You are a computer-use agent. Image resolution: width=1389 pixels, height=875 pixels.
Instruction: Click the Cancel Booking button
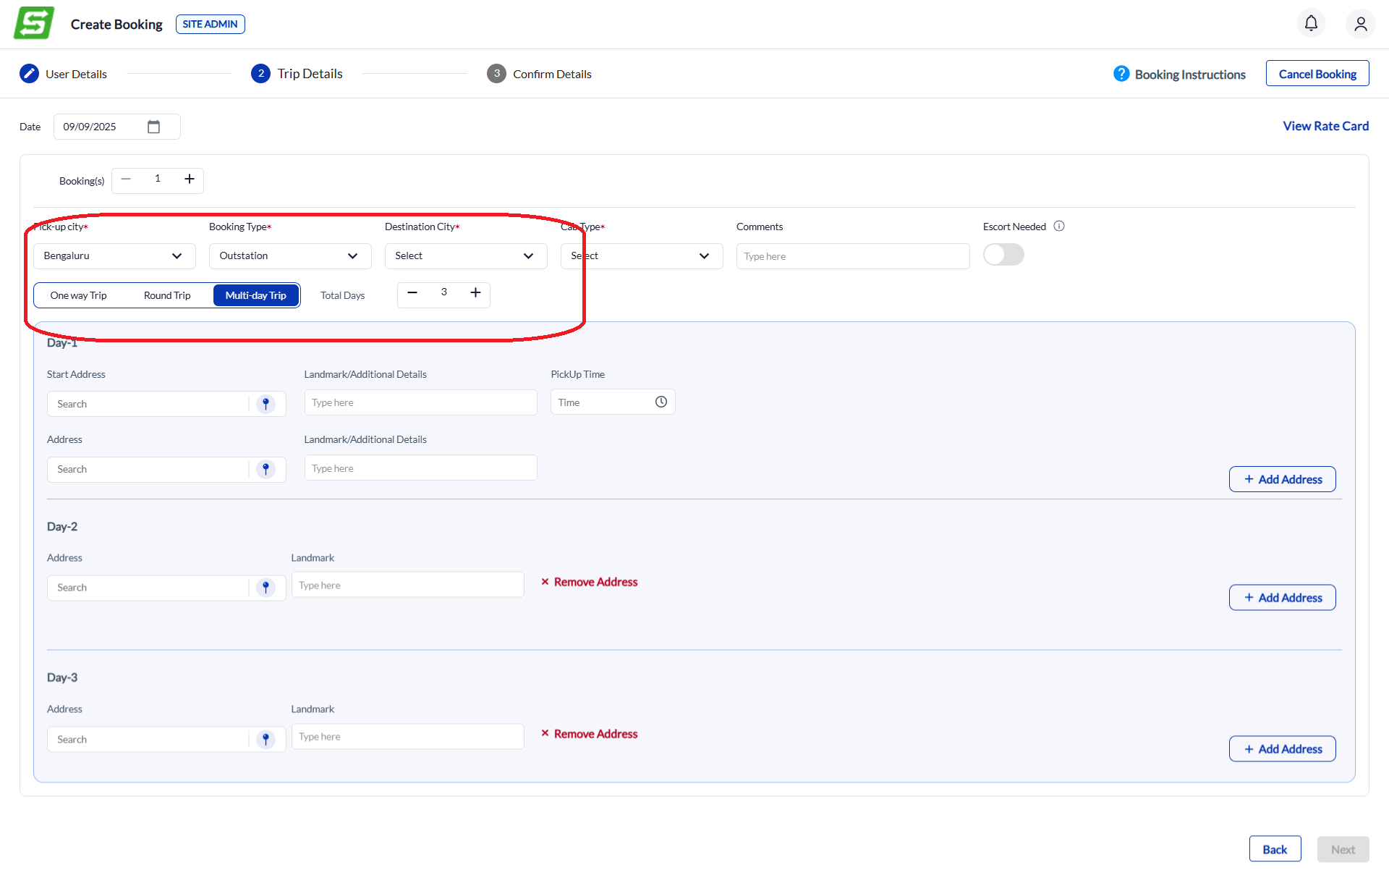1317,74
